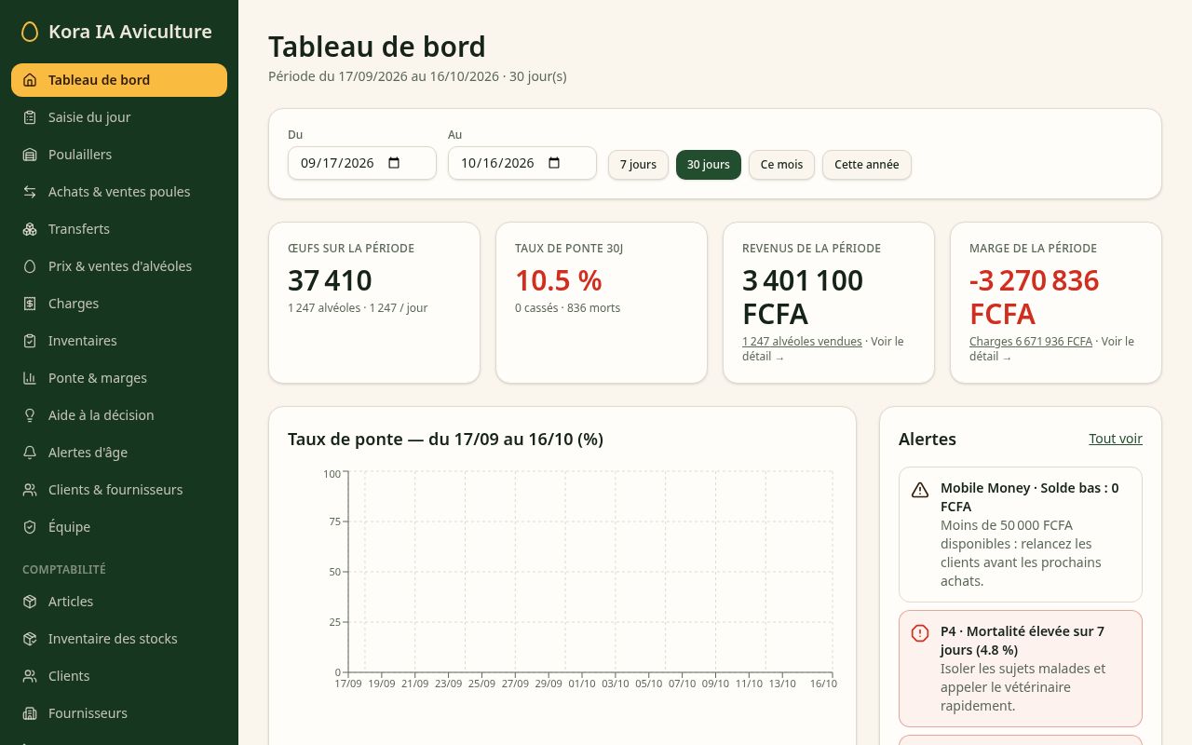Open the Charges 6 671 936 FCFA link

[x=1031, y=342]
